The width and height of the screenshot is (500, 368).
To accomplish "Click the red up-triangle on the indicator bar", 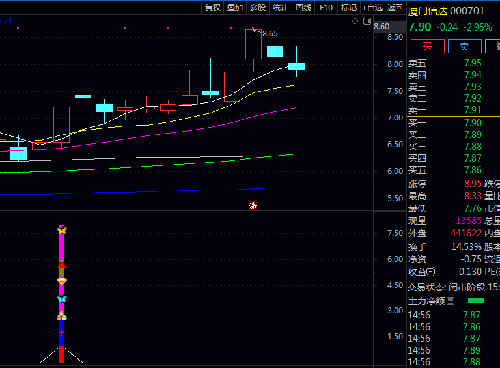I will pos(62,265).
